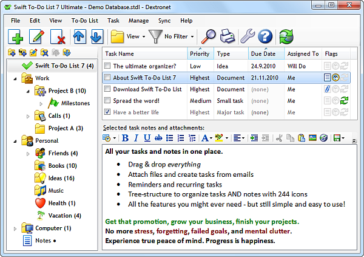Open the Find magnifier tool

point(208,36)
